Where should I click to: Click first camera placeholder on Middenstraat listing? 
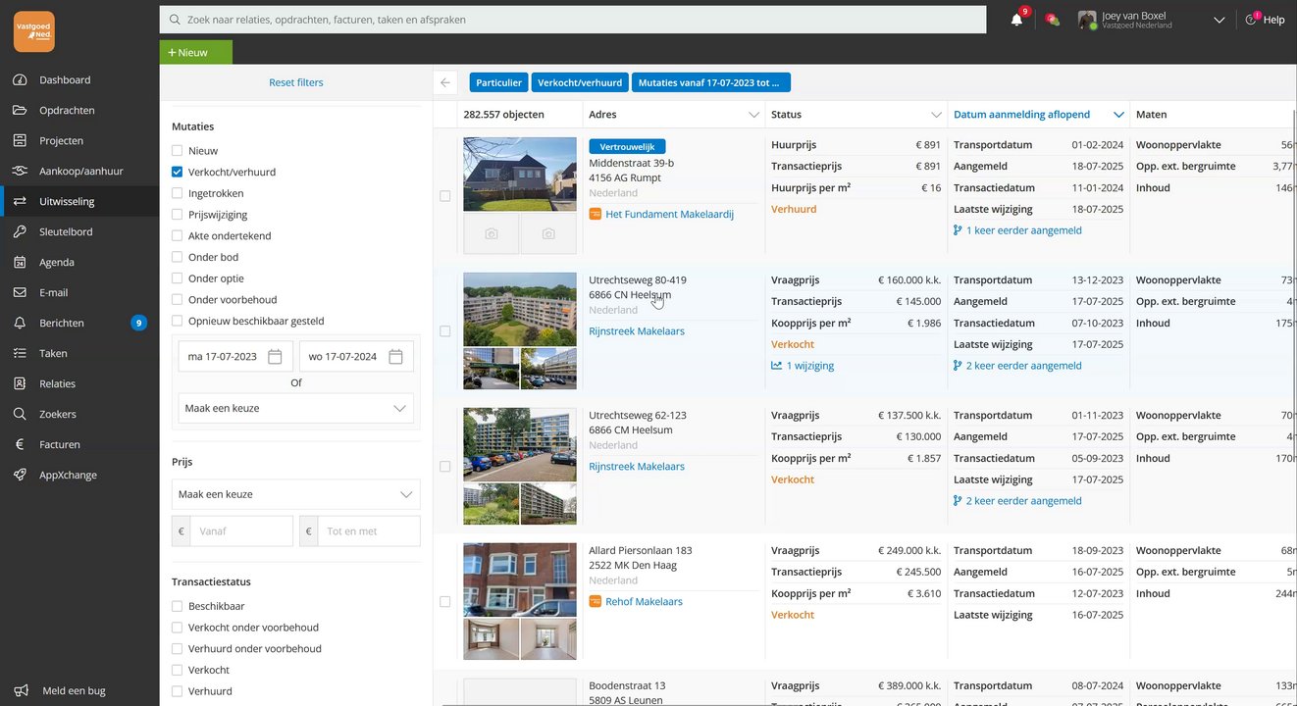click(x=492, y=234)
